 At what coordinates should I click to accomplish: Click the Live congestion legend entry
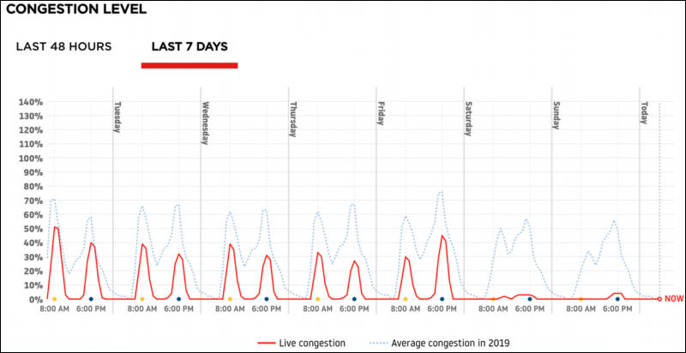302,343
